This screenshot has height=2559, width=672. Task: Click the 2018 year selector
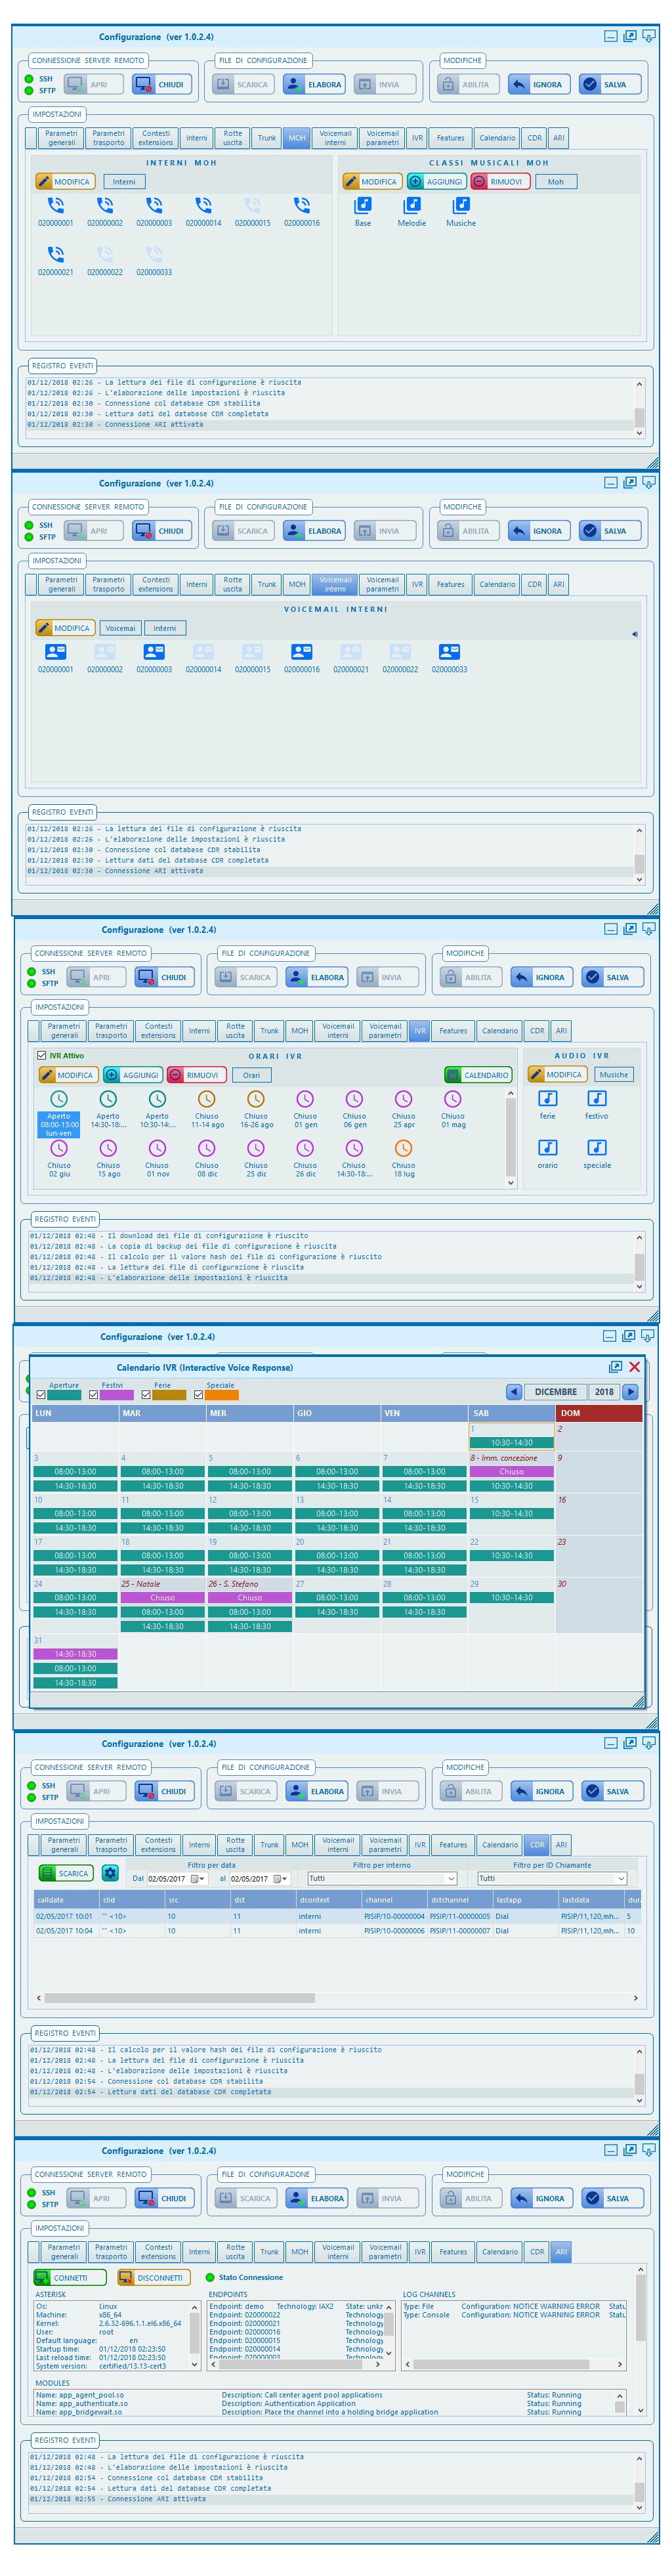pos(604,1392)
